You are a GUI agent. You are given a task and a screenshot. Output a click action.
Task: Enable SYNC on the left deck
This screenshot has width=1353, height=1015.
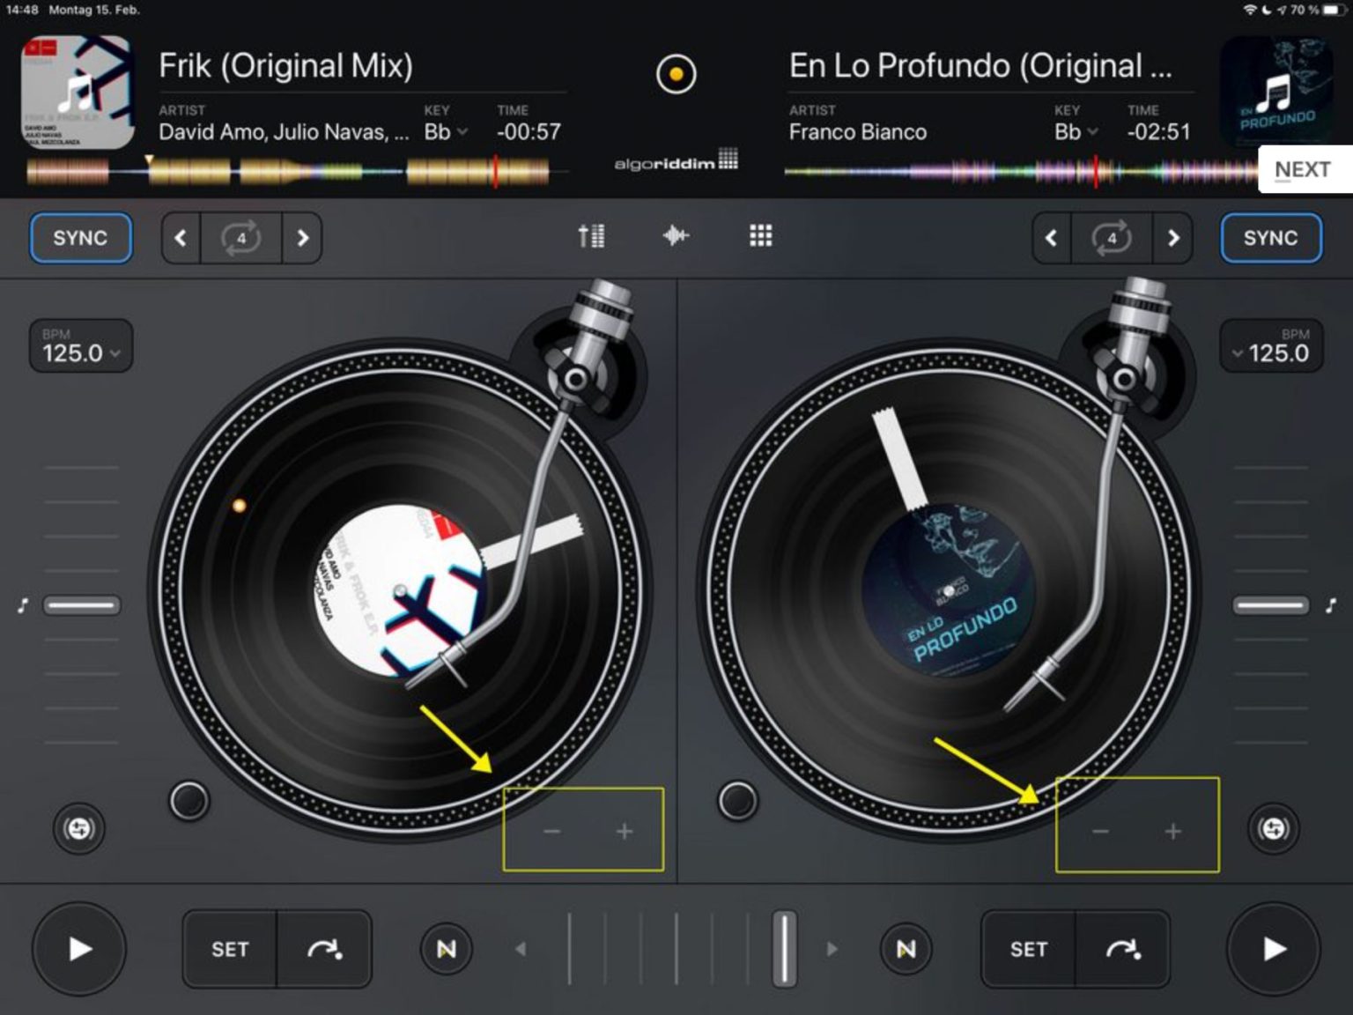(80, 237)
